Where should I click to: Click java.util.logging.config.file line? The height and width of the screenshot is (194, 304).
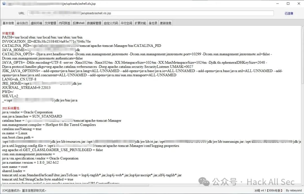(91, 146)
